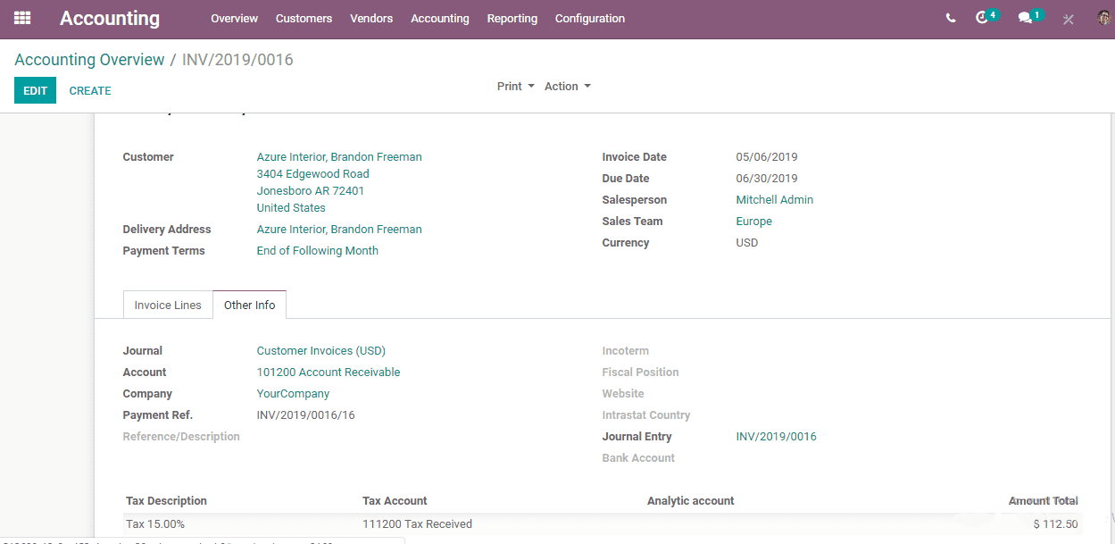Open the apps grid menu icon
Viewport: 1115px width, 544px height.
coord(22,18)
